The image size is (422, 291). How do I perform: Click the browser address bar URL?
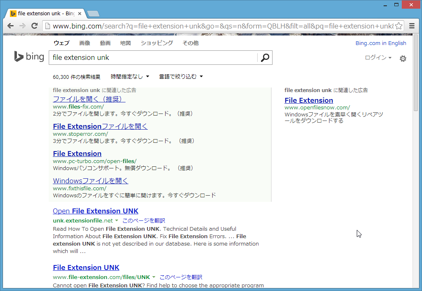pos(223,26)
